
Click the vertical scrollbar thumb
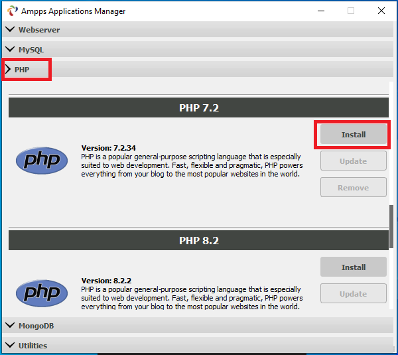pyautogui.click(x=391, y=226)
